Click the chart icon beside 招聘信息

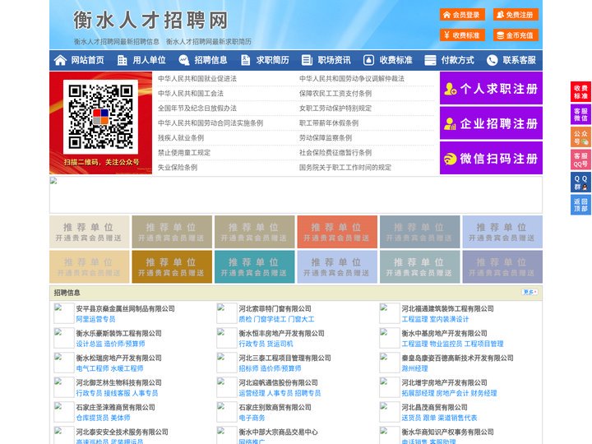(x=184, y=60)
